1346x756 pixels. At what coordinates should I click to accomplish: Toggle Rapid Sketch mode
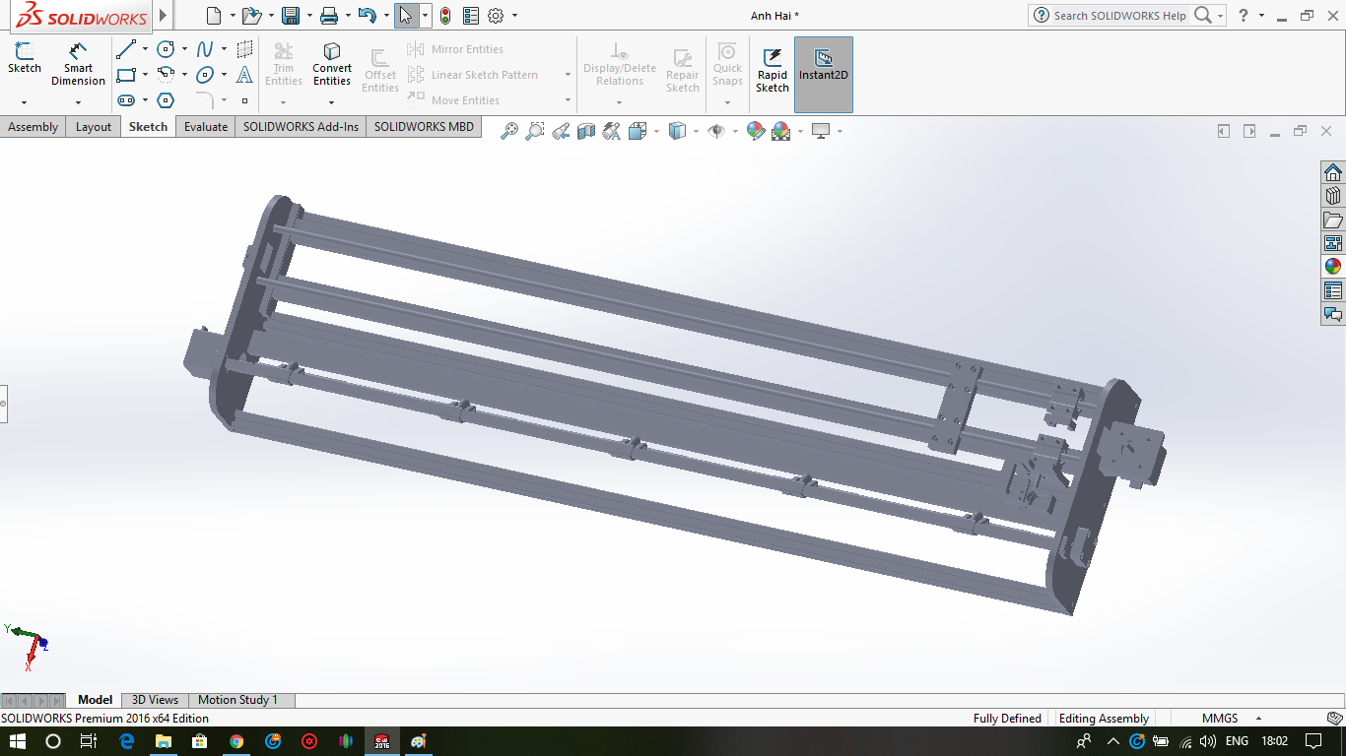[773, 71]
